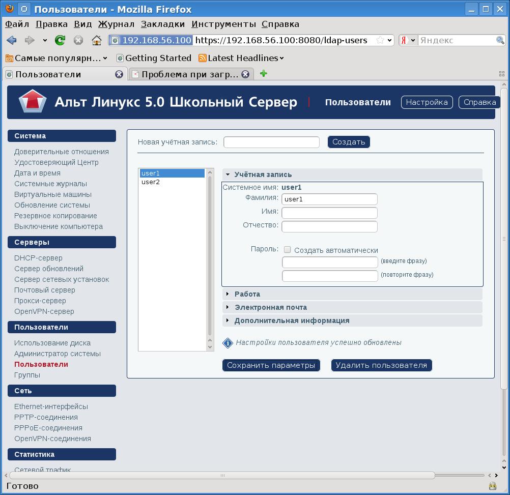Viewport: 510px width, 495px height.
Task: Click the Stop loading icon
Action: click(78, 40)
